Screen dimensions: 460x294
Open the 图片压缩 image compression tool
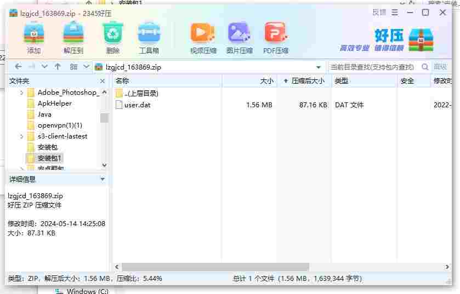(240, 38)
